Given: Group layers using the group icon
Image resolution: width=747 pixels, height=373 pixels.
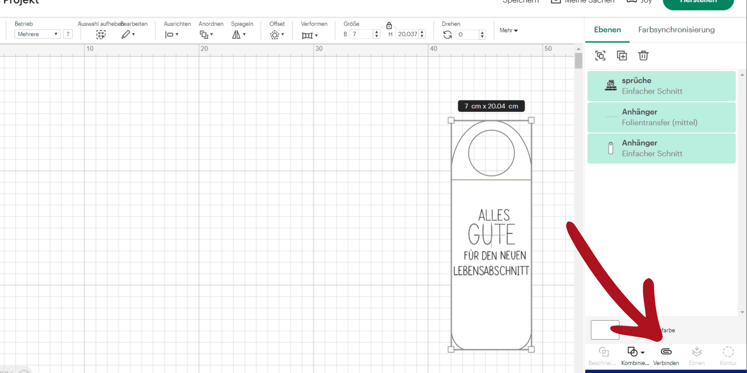Looking at the screenshot, I should coord(600,56).
